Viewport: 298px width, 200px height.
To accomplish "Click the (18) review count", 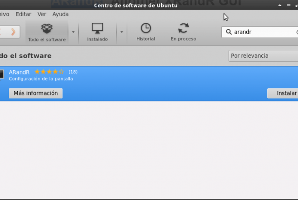I will (x=73, y=72).
